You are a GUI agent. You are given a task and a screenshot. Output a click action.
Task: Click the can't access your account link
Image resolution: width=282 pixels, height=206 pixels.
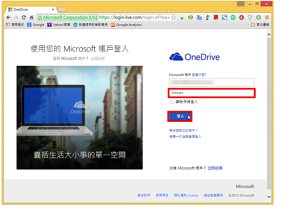pos(183,131)
